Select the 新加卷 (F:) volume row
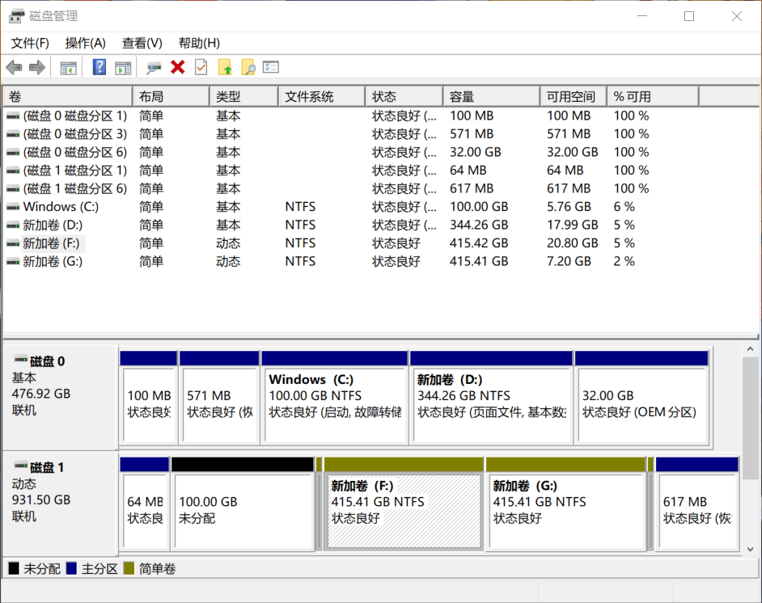The height and width of the screenshot is (603, 762). pos(381,243)
